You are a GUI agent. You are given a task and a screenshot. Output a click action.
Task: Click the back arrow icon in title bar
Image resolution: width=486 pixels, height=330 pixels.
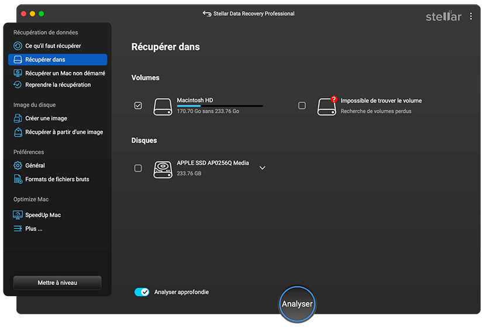click(206, 13)
